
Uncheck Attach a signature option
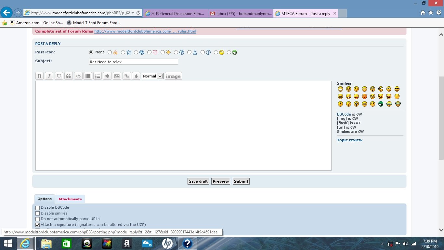(x=38, y=225)
